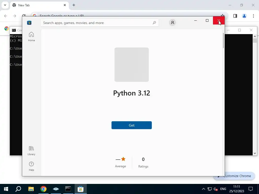259x194 pixels.
Task: Go to Home in Store sidebar
Action: click(x=31, y=37)
